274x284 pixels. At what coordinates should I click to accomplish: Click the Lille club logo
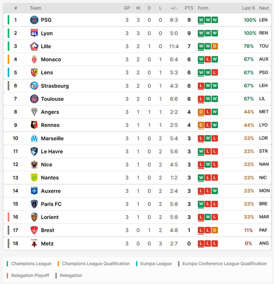[x=34, y=46]
